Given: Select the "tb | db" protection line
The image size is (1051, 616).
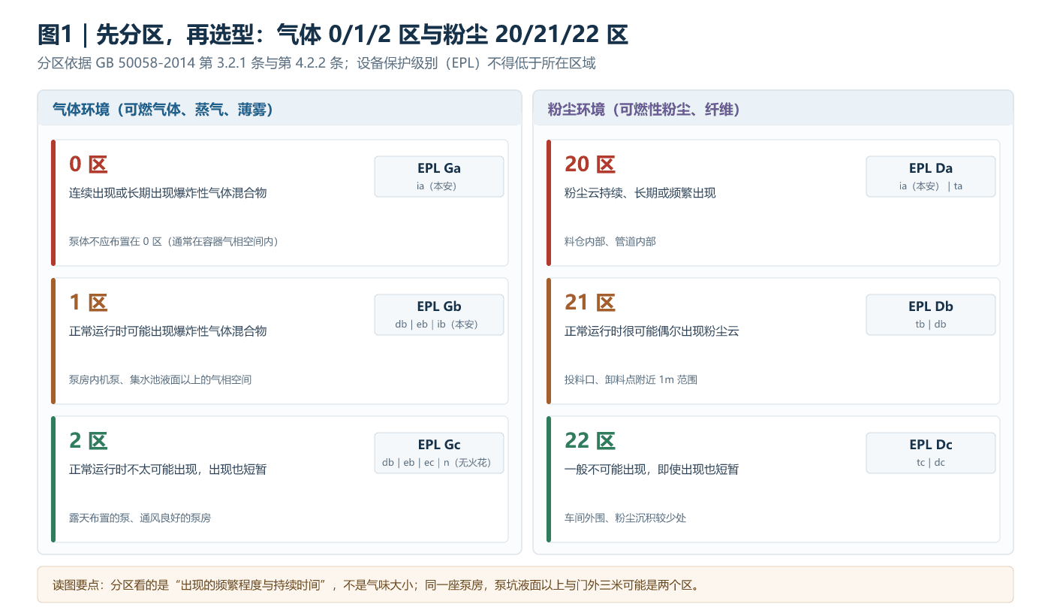Looking at the screenshot, I should (931, 325).
